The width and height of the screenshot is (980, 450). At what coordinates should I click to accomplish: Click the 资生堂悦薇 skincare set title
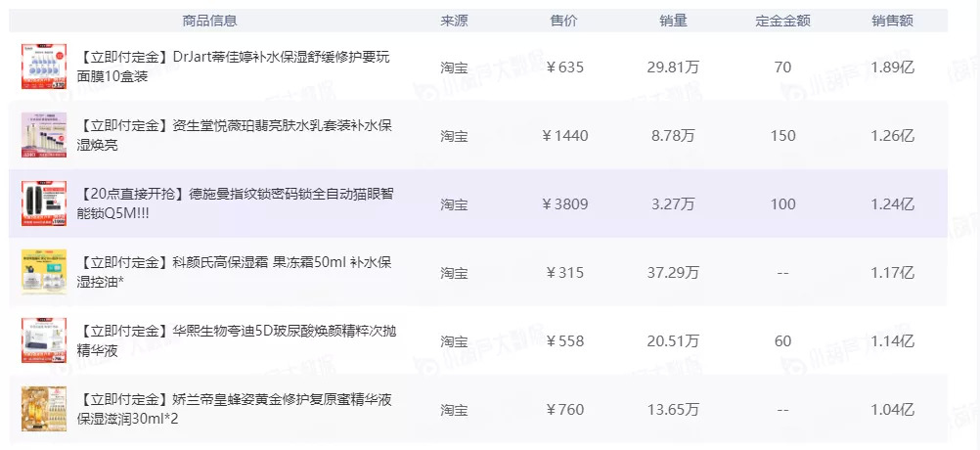[x=235, y=135]
